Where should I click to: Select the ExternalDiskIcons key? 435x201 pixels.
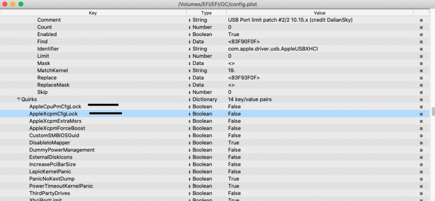[x=51, y=157]
